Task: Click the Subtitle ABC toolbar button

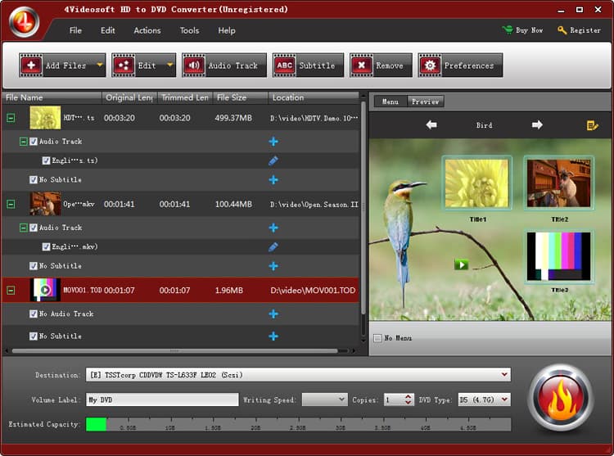Action: [x=308, y=65]
